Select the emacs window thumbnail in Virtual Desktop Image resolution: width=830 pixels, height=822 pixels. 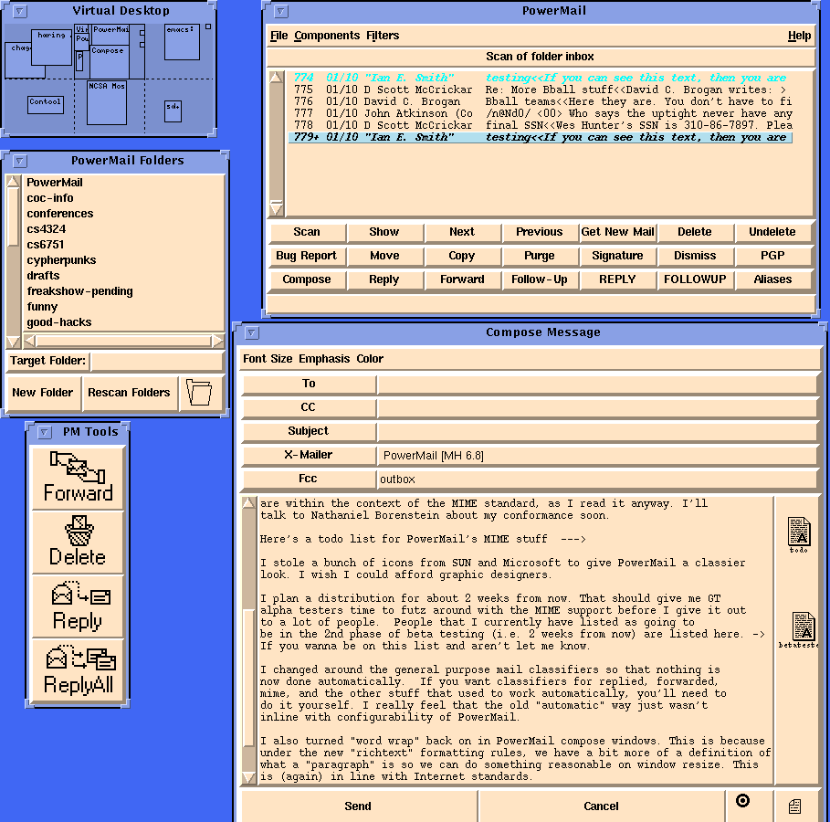182,42
